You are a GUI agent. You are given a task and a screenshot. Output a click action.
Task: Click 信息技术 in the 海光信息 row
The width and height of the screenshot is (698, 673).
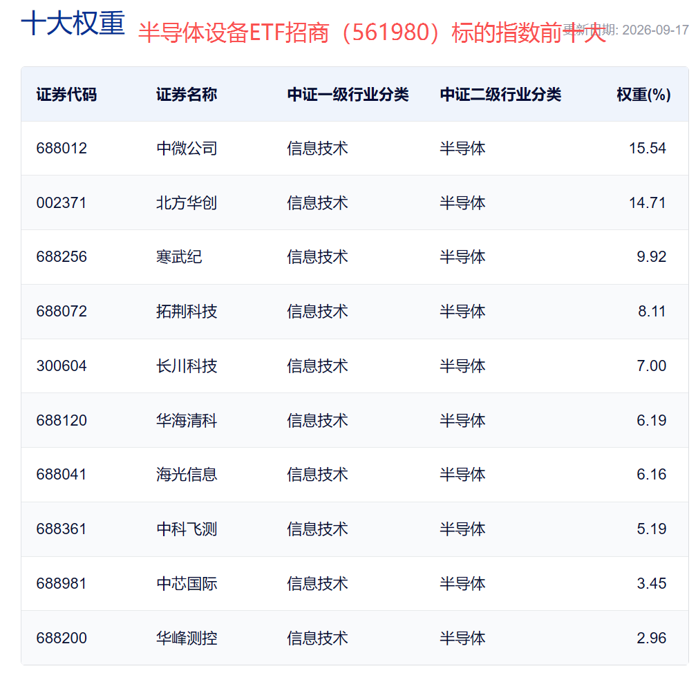tap(317, 475)
